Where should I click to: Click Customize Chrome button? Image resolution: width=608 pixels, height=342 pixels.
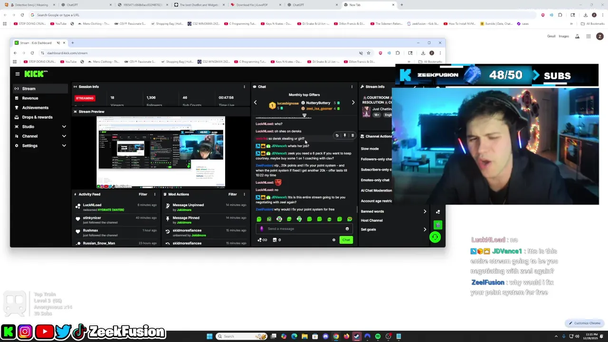(585, 323)
